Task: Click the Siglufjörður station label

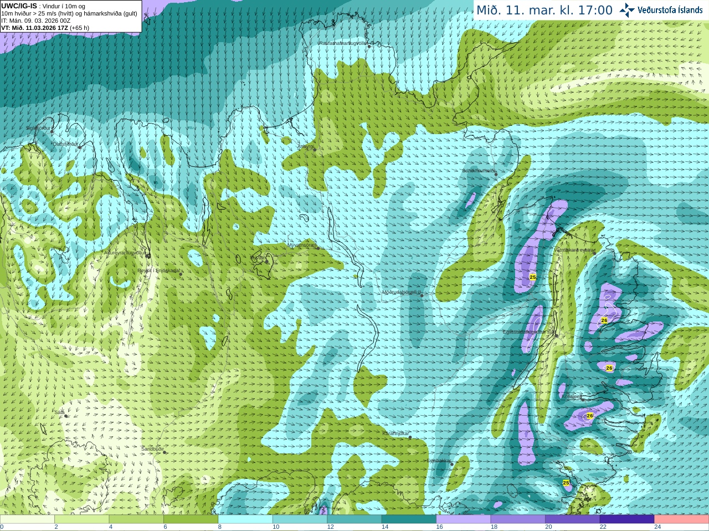Action: click(x=38, y=128)
